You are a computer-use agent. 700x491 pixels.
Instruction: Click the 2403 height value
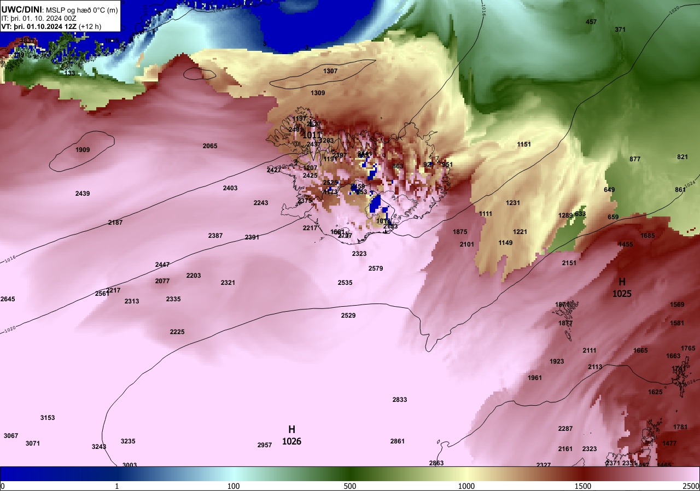(x=230, y=188)
